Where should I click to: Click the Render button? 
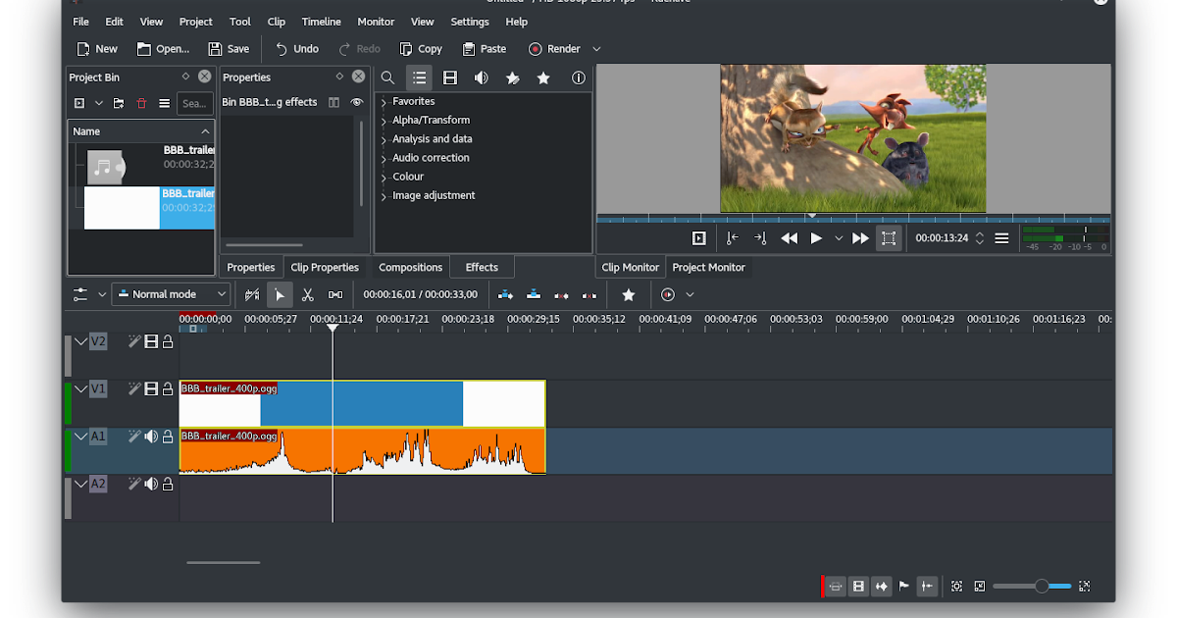pos(555,49)
